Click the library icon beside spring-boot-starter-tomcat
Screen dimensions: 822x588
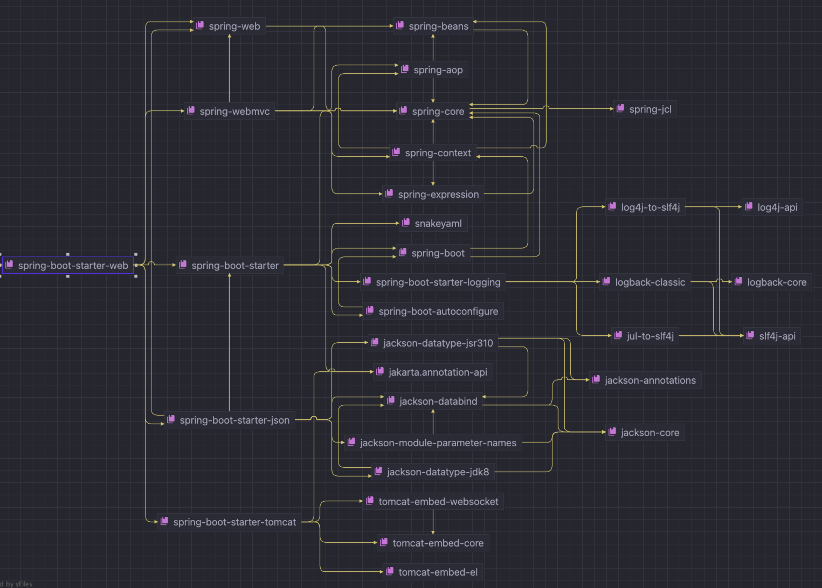click(x=164, y=521)
